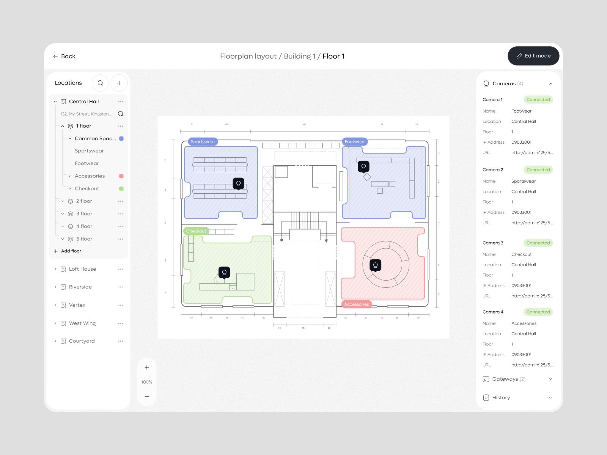Expand the Loft House location
This screenshot has width=607, height=455.
[55, 269]
